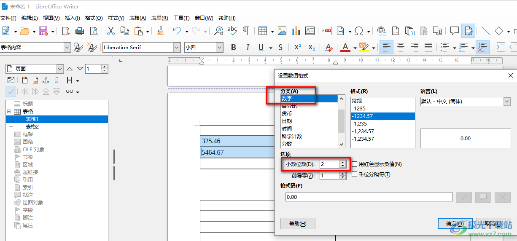Insert table grid icon
This screenshot has height=241, width=517.
click(263, 31)
